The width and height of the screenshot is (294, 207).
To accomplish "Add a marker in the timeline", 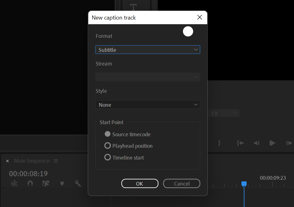I will (x=62, y=183).
